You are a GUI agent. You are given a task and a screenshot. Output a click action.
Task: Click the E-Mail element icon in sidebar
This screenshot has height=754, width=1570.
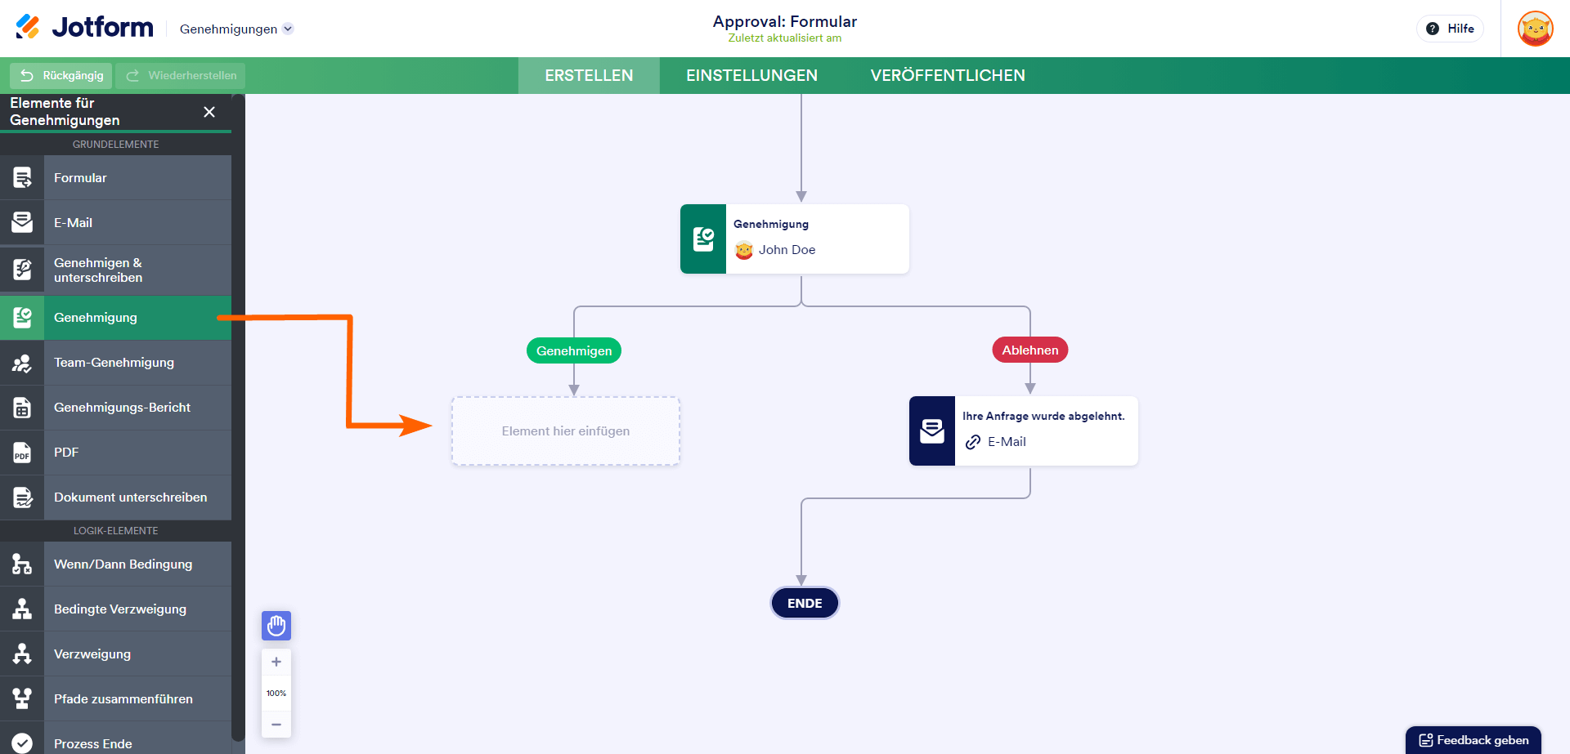[22, 222]
